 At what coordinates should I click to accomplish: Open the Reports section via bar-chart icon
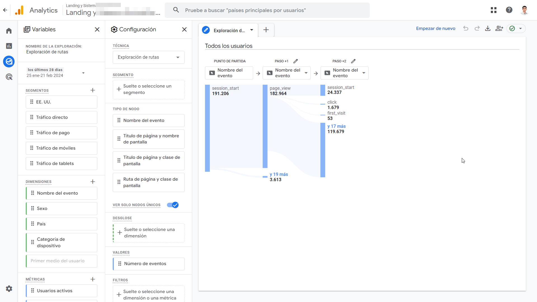[x=9, y=46]
